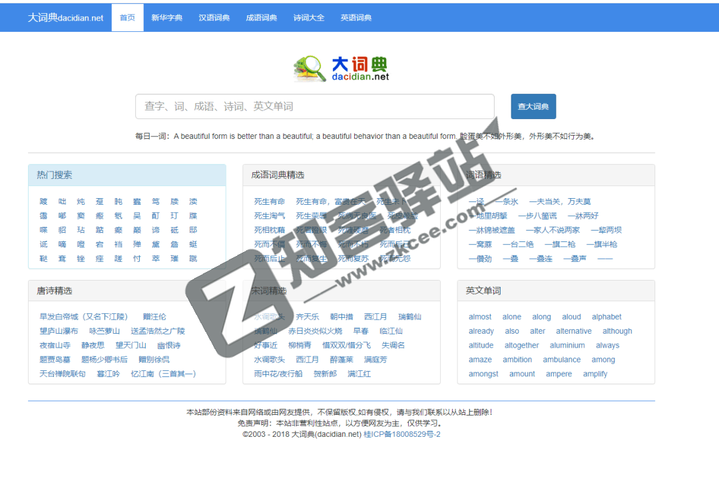
Task: Switch to the 英语词典 tab
Action: tap(356, 17)
